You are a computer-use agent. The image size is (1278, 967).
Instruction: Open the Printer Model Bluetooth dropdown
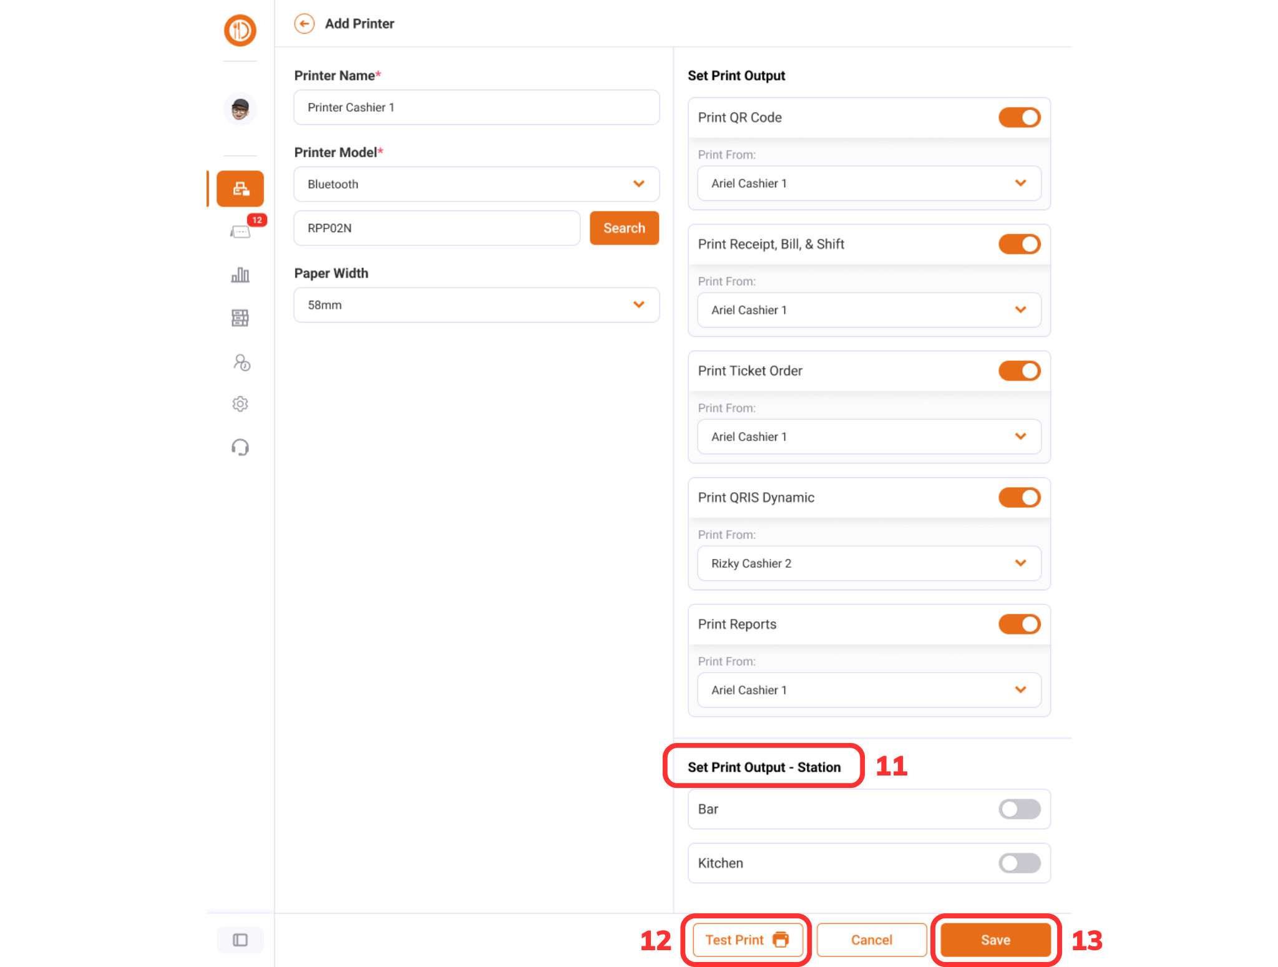[x=477, y=184]
